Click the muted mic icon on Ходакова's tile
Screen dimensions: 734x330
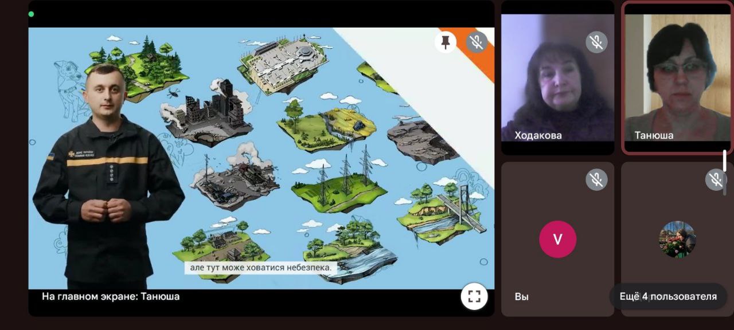tap(596, 42)
